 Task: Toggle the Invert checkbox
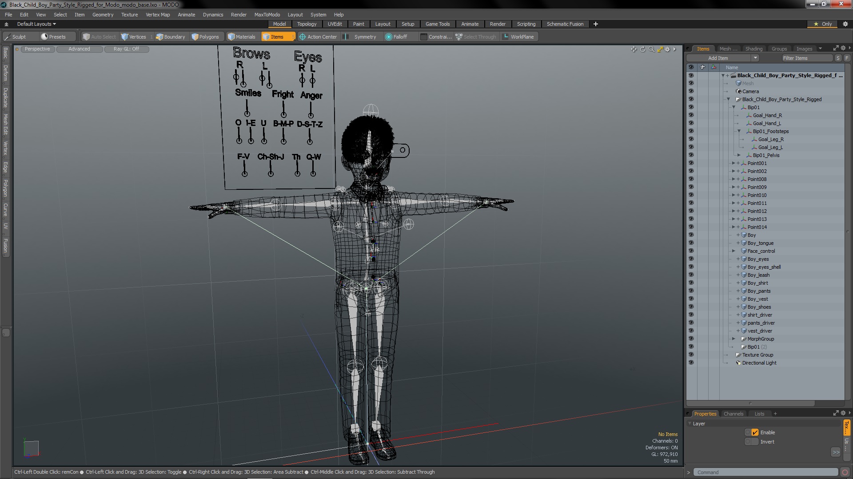pos(752,442)
